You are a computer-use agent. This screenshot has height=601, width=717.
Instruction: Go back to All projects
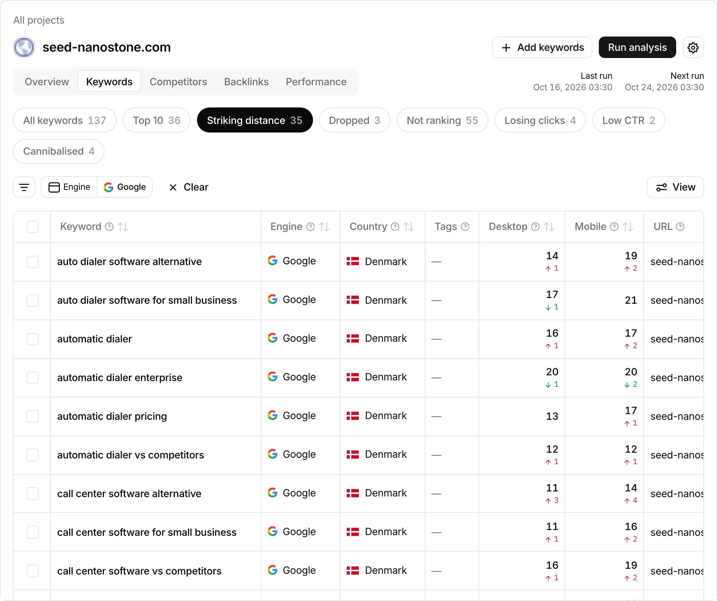pos(39,20)
